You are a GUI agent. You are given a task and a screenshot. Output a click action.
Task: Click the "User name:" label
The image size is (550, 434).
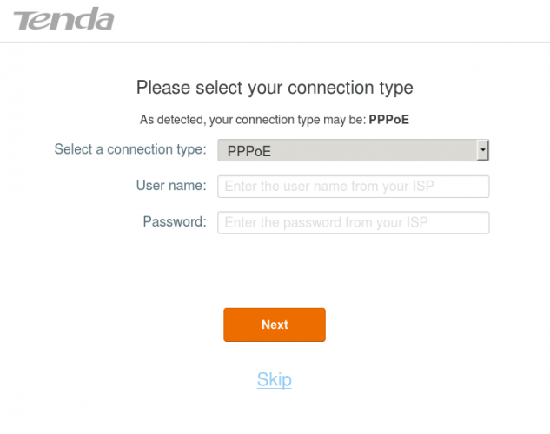coord(170,186)
